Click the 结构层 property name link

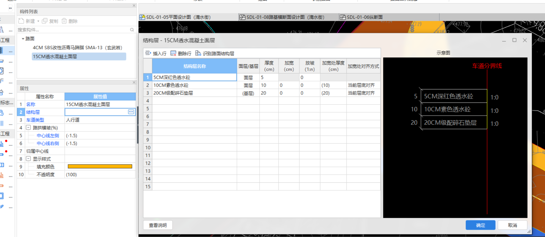tap(33, 112)
